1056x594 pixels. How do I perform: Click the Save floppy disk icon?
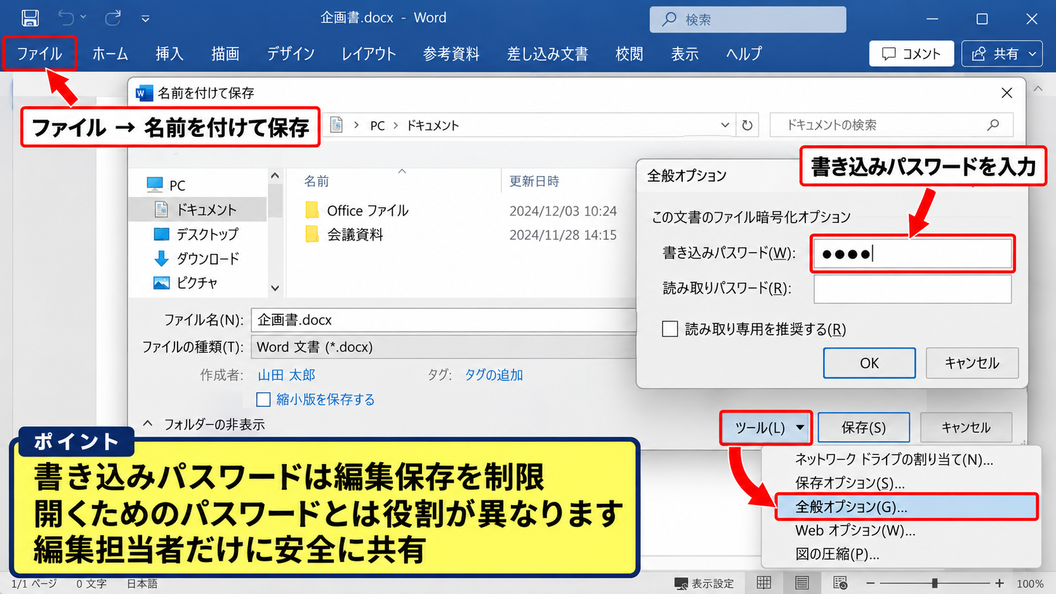pyautogui.click(x=30, y=18)
